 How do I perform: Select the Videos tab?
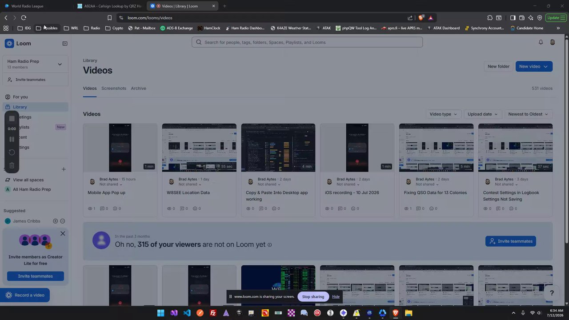click(x=90, y=88)
